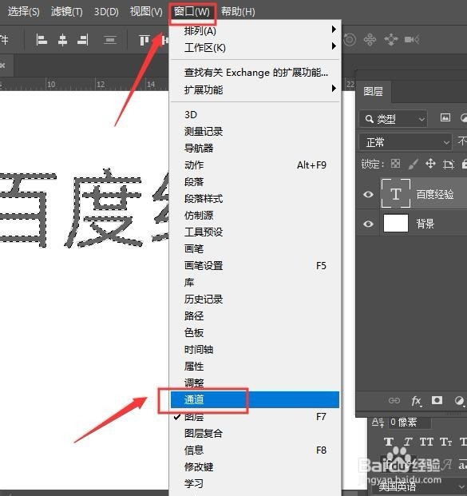Screen dimensions: 467x496
Task: Uncheck 图层 in the Window menu
Action: point(255,417)
